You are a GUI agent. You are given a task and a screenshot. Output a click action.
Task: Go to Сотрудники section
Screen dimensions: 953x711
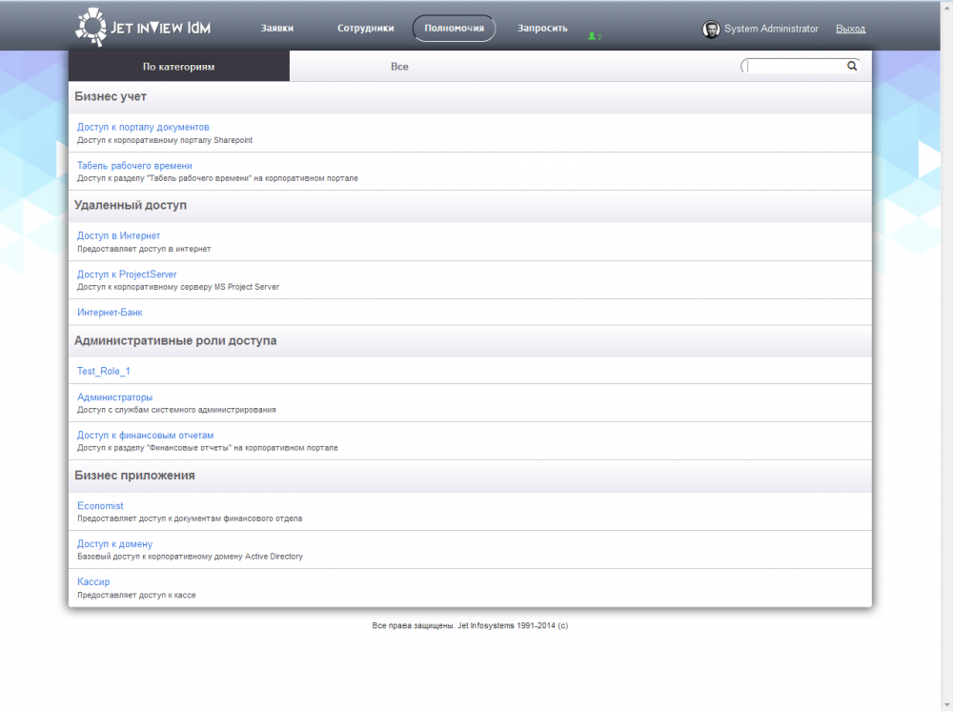click(x=365, y=28)
